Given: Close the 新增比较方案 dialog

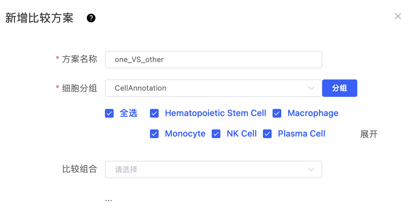Looking at the screenshot, I should (398, 16).
